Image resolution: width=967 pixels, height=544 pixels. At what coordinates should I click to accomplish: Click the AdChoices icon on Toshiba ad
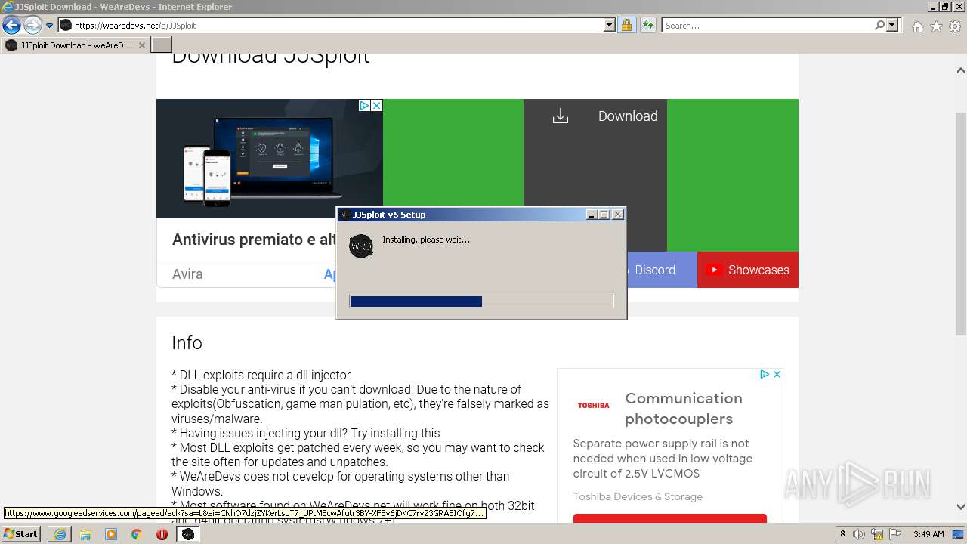tap(765, 374)
